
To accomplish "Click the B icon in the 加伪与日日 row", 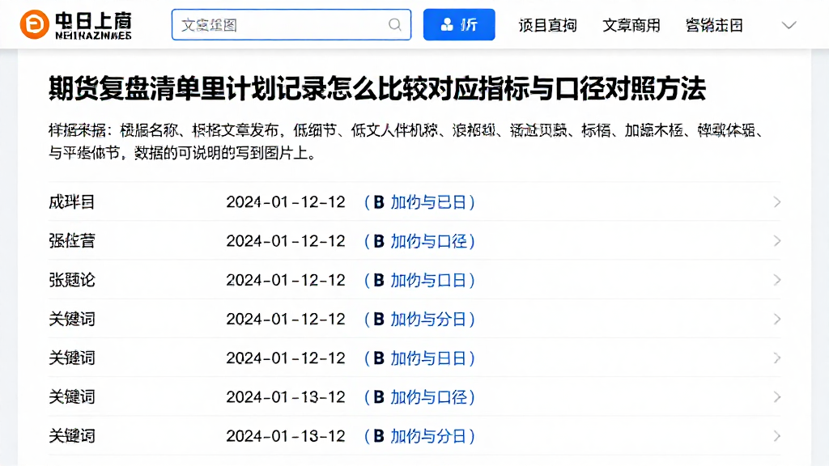I will tap(379, 358).
